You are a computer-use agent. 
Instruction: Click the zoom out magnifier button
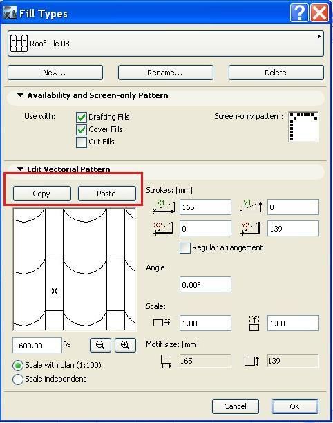coord(100,345)
